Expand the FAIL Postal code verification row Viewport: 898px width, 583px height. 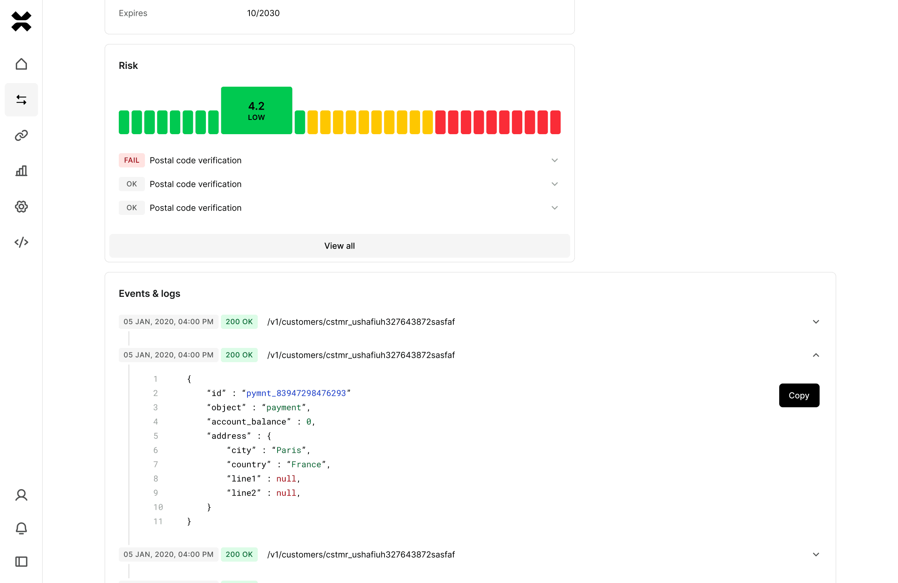click(x=554, y=160)
